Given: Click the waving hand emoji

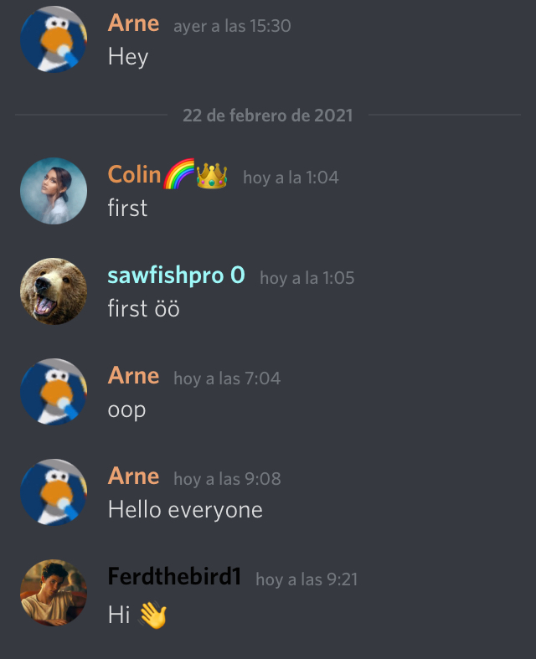Looking at the screenshot, I should pyautogui.click(x=152, y=615).
